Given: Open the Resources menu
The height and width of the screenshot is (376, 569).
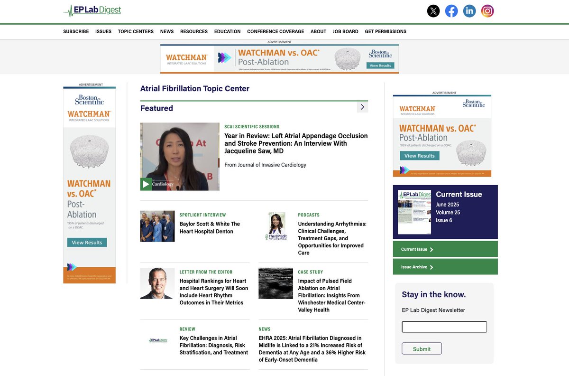Looking at the screenshot, I should pos(194,31).
